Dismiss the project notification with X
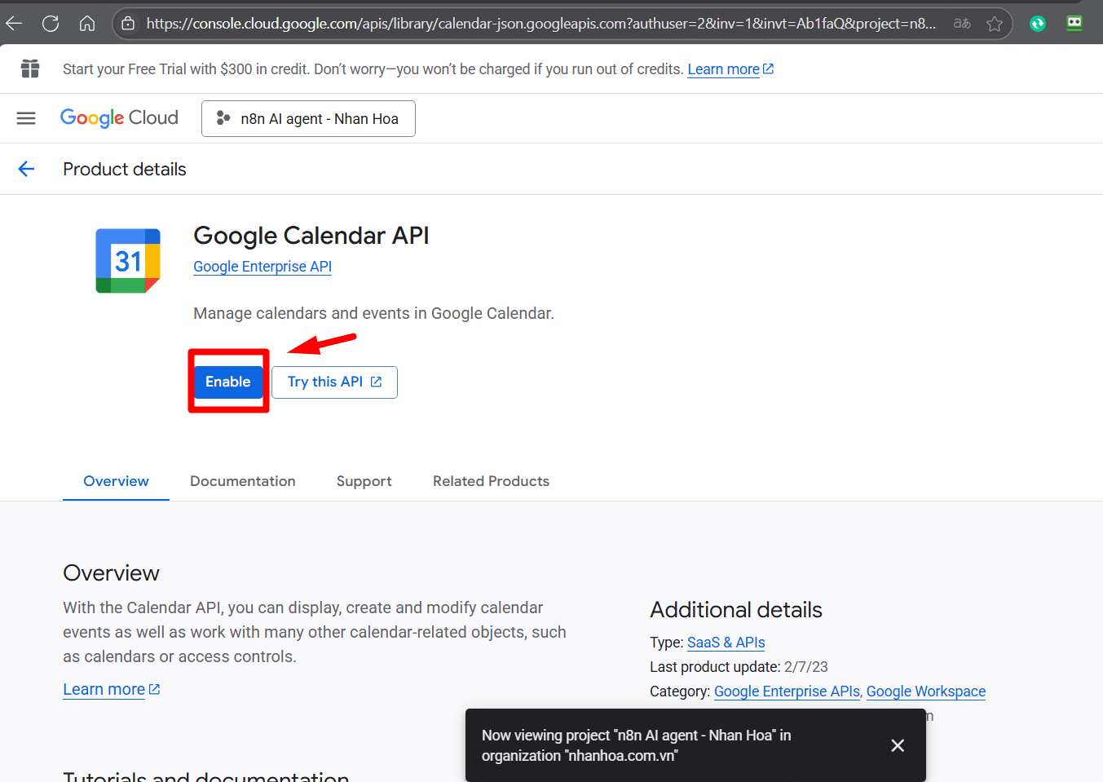Image resolution: width=1103 pixels, height=782 pixels. [898, 745]
